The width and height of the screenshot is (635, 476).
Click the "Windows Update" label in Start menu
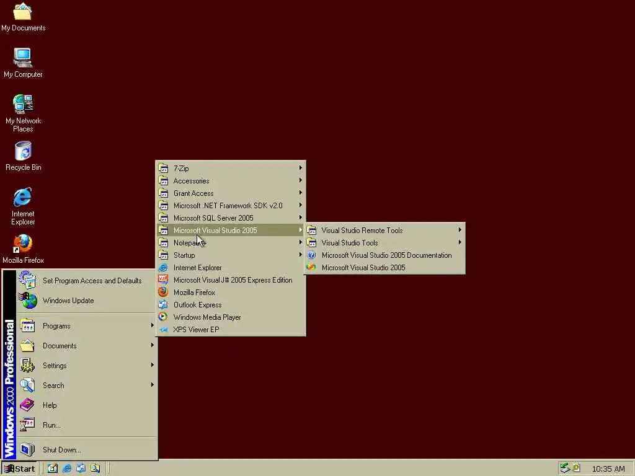68,301
